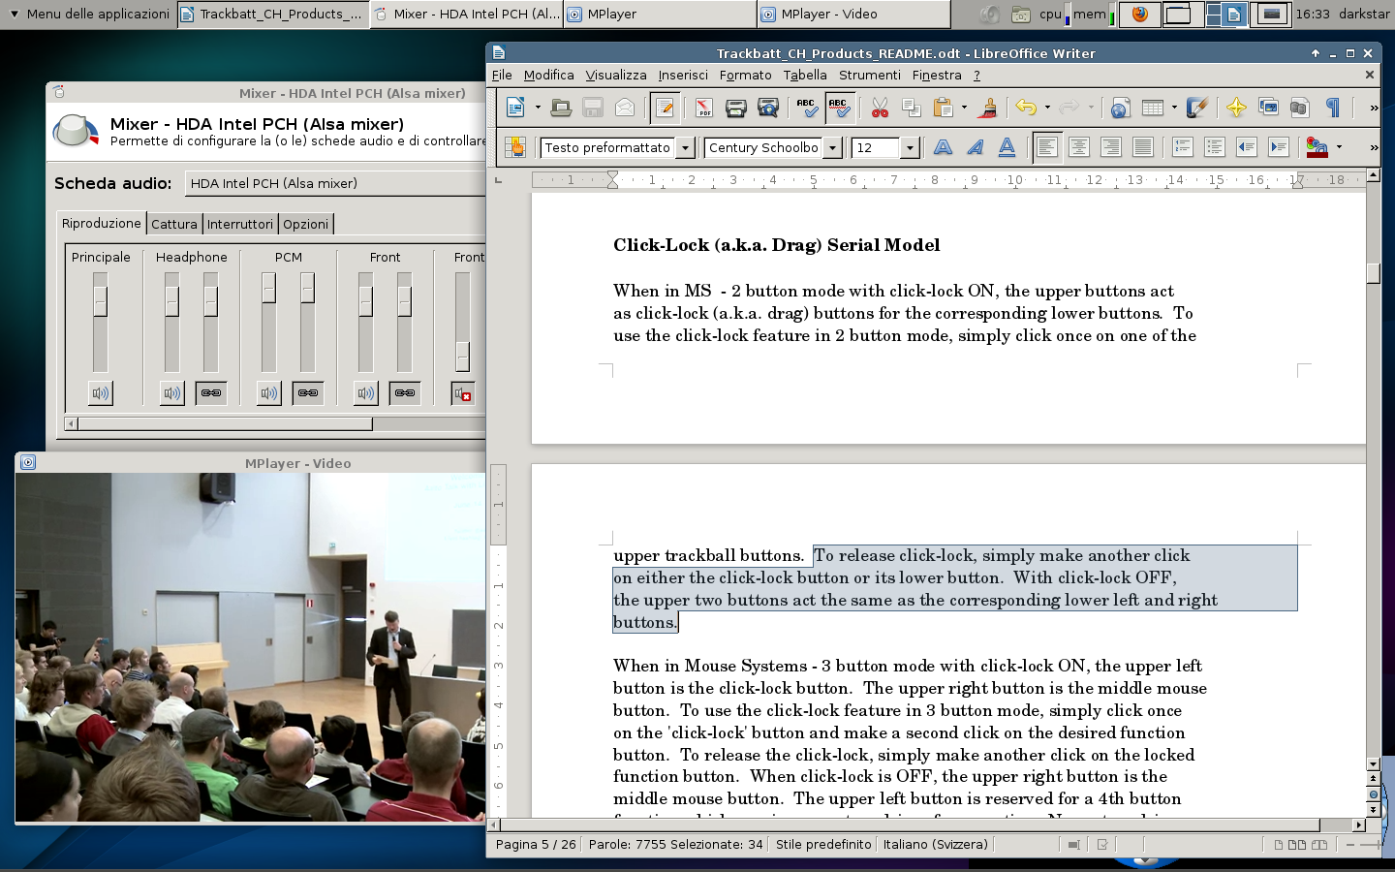
Task: Switch to MPlayer - Video taskbar button
Action: tap(852, 14)
